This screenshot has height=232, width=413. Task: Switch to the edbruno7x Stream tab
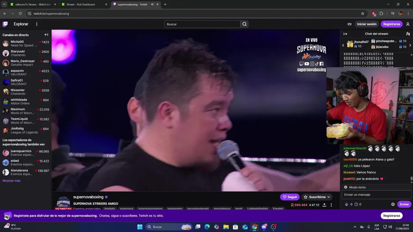click(33, 5)
